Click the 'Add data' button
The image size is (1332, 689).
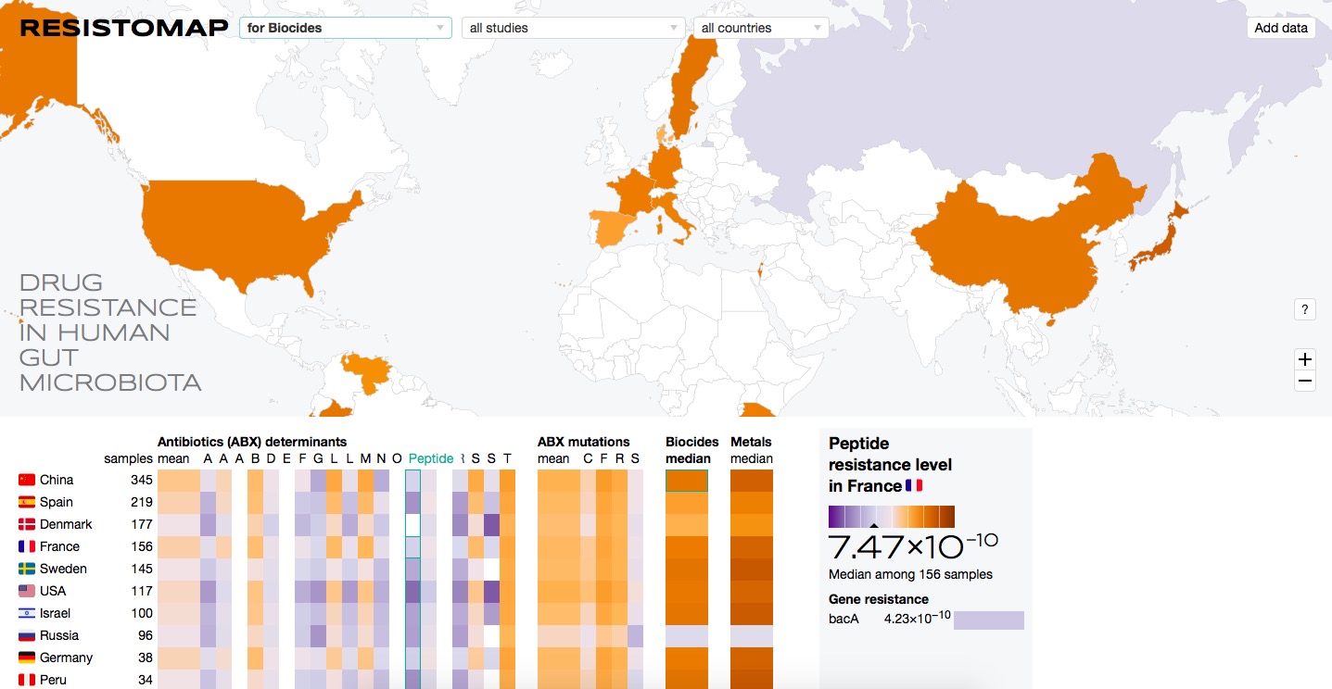[1280, 28]
